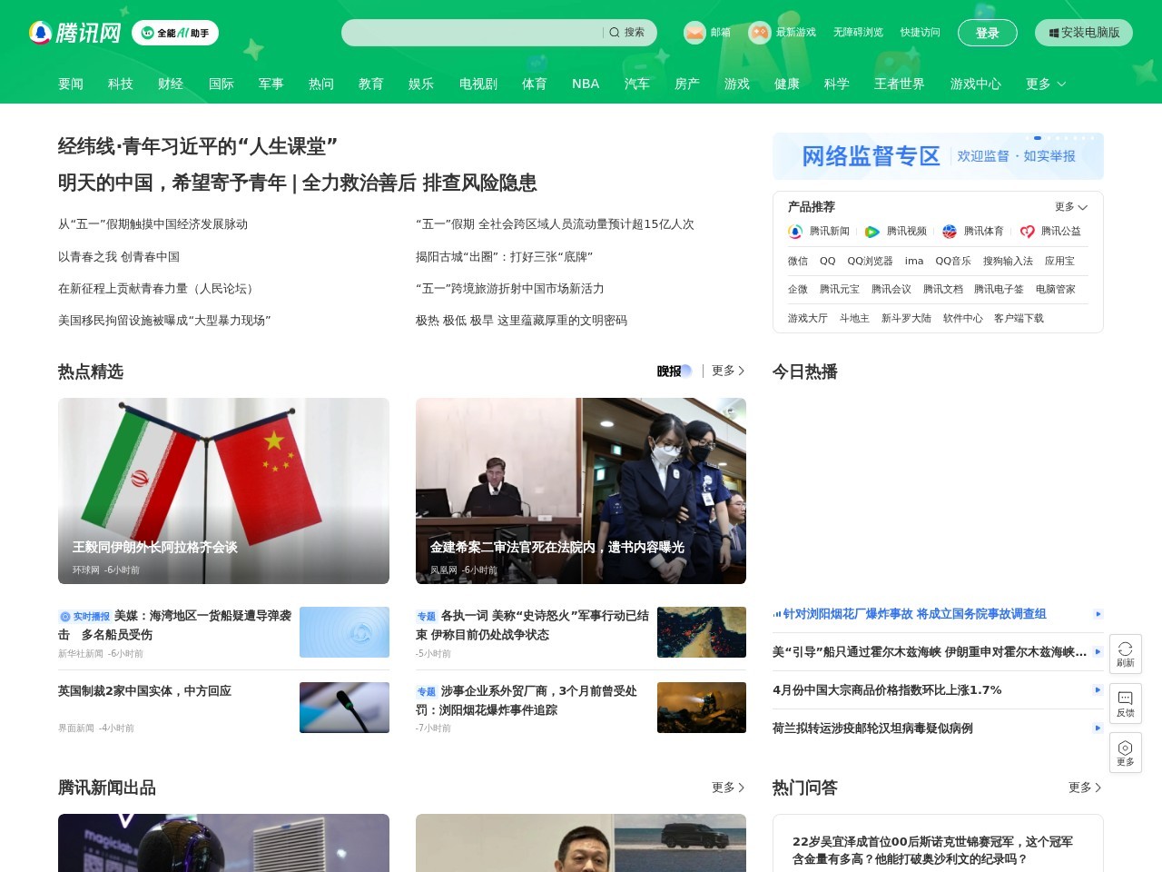
Task: Open the Iran and China flags thumbnail
Action: click(223, 490)
